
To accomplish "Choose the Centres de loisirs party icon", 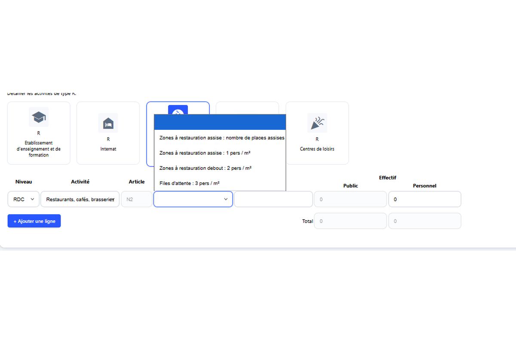I will (317, 123).
